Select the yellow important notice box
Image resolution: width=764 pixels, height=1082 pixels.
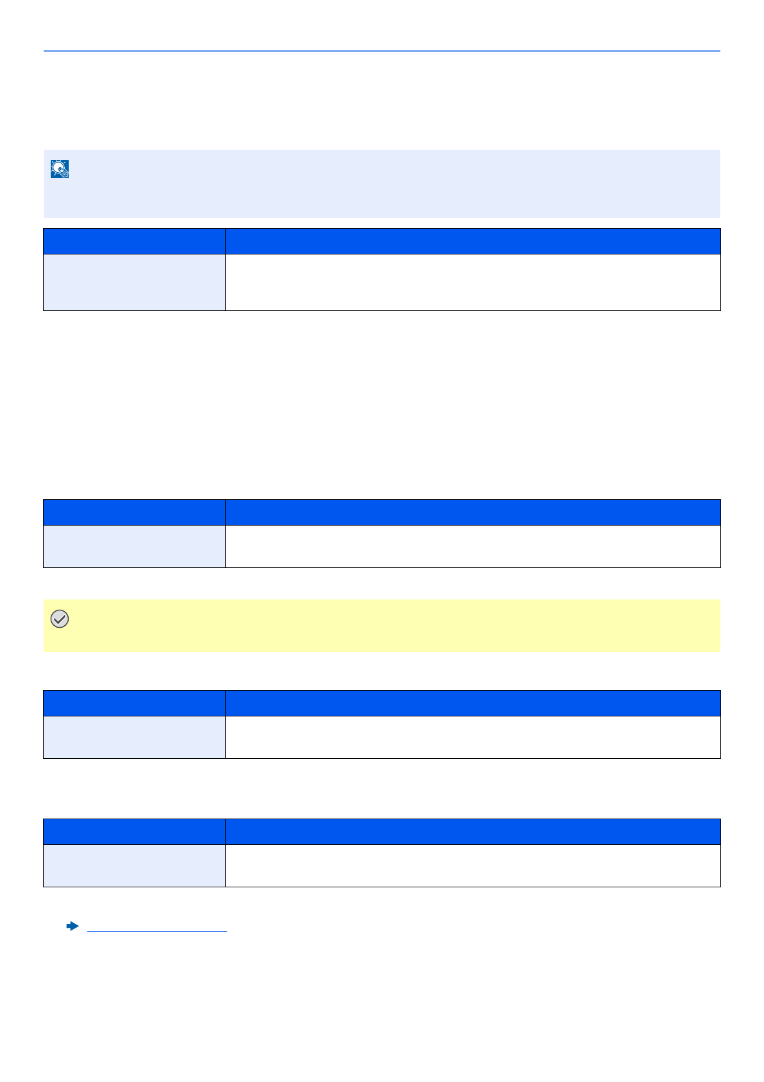(382, 626)
